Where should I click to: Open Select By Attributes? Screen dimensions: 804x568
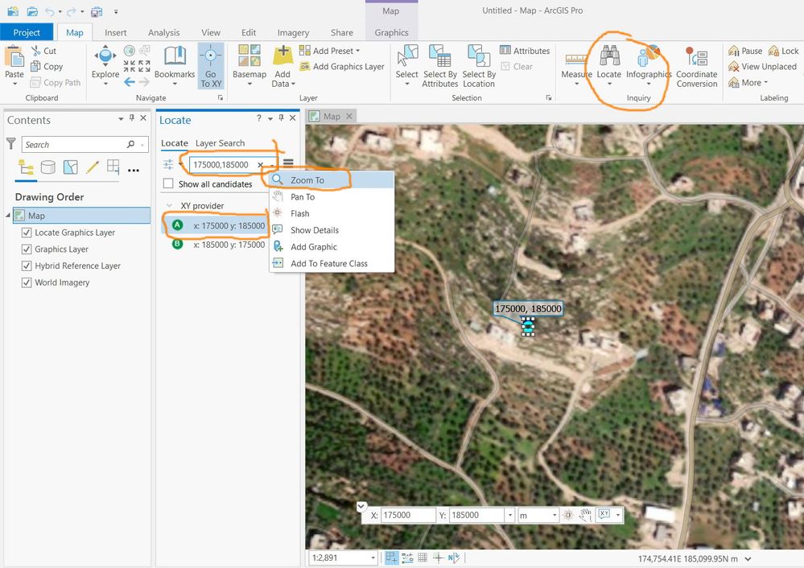440,67
